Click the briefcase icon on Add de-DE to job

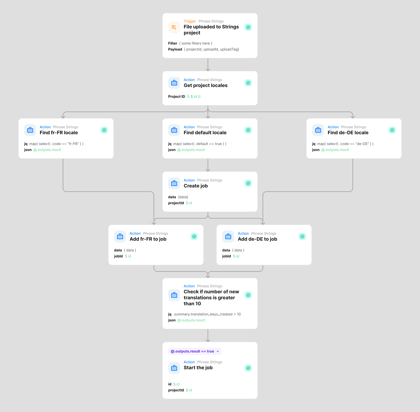point(228,236)
